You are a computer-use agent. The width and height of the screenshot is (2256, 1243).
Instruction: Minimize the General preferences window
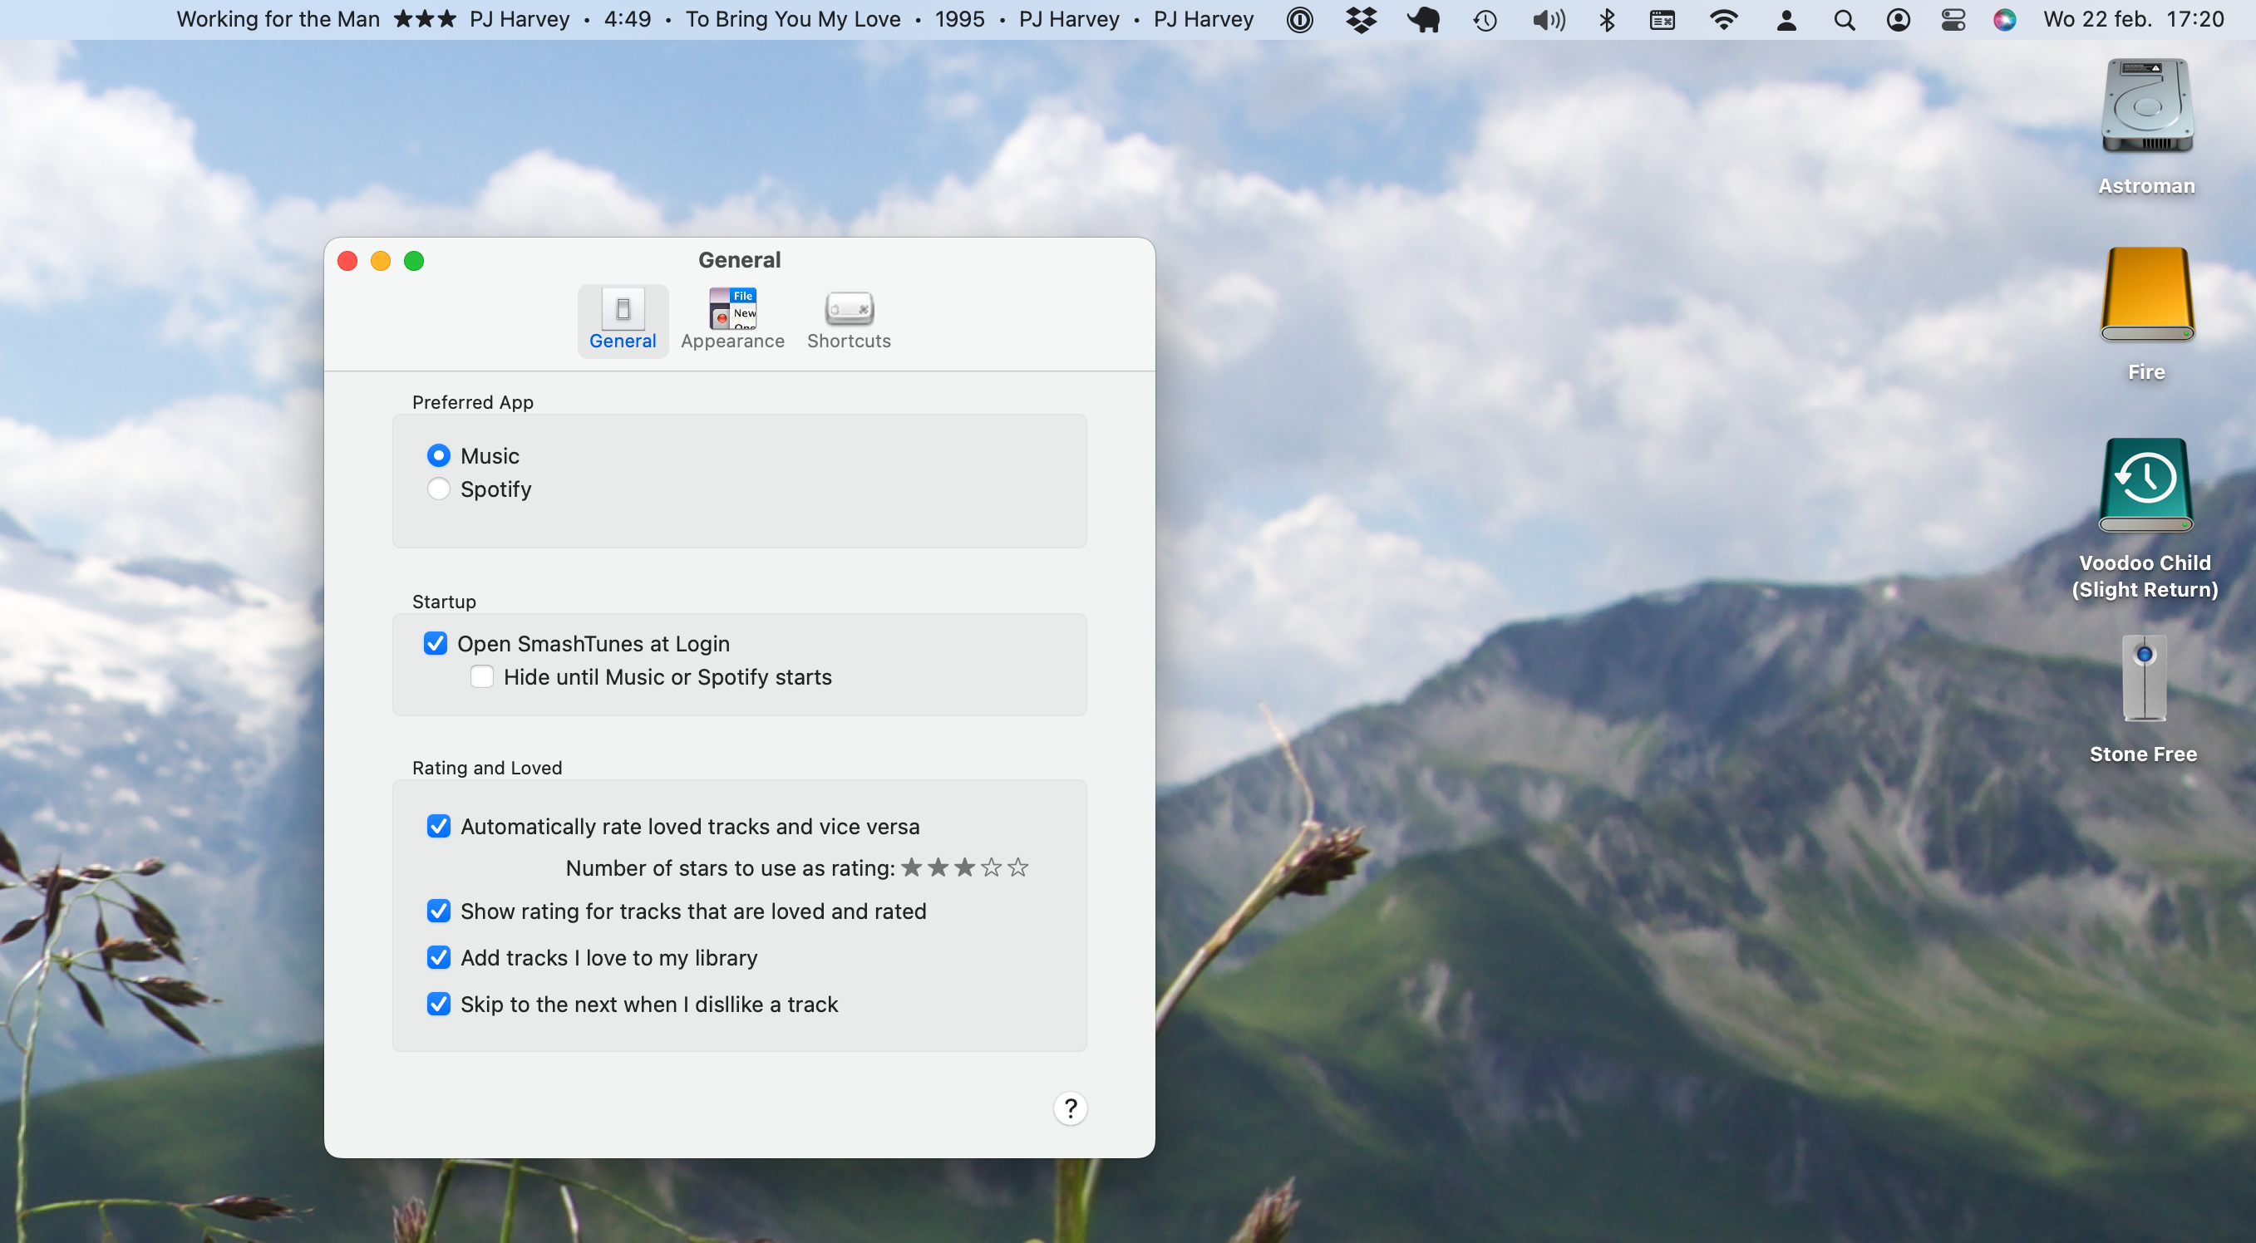(381, 261)
